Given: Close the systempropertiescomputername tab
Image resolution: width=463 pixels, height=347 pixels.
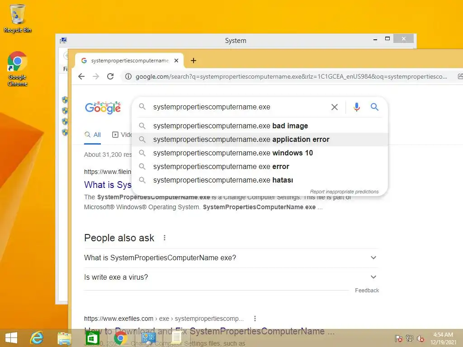Looking at the screenshot, I should (176, 61).
